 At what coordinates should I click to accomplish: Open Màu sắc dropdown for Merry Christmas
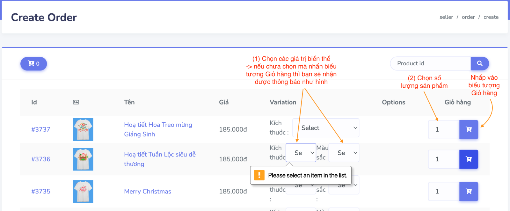[355, 185]
